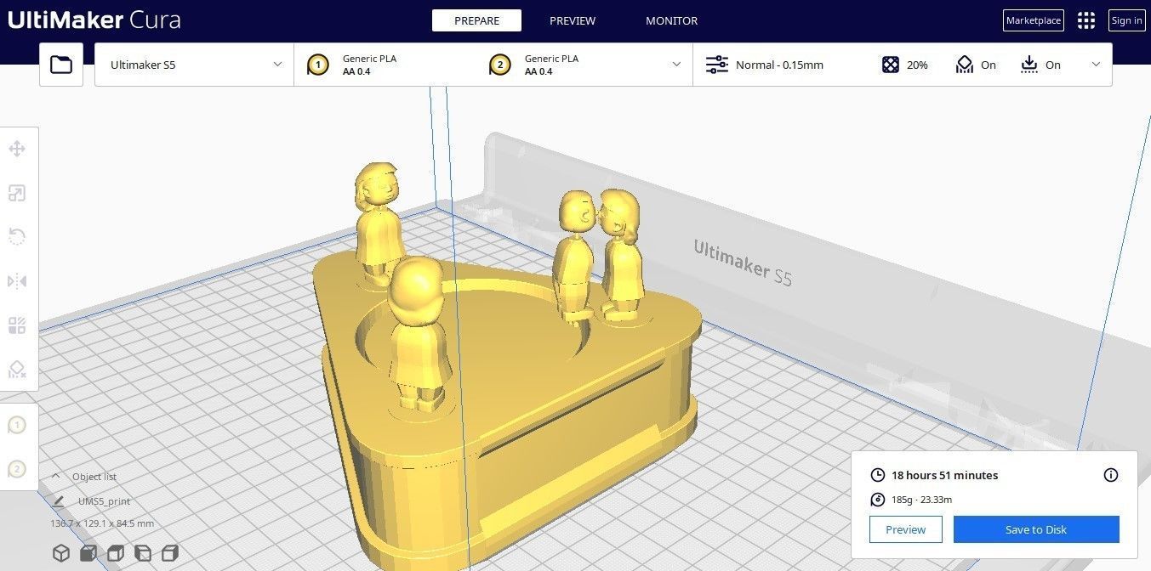Click the Sign in button

tap(1126, 20)
